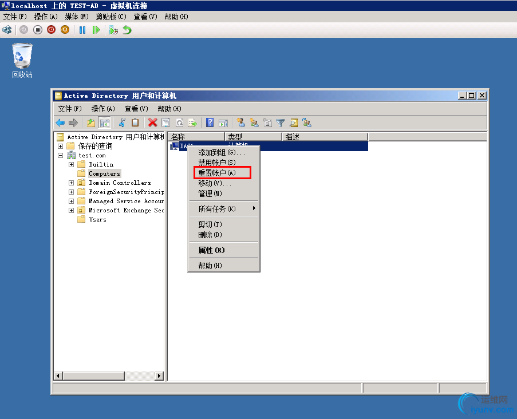Viewport: 517px width, 419px height.
Task: Choose 属性(R) from the context menu
Action: point(224,250)
